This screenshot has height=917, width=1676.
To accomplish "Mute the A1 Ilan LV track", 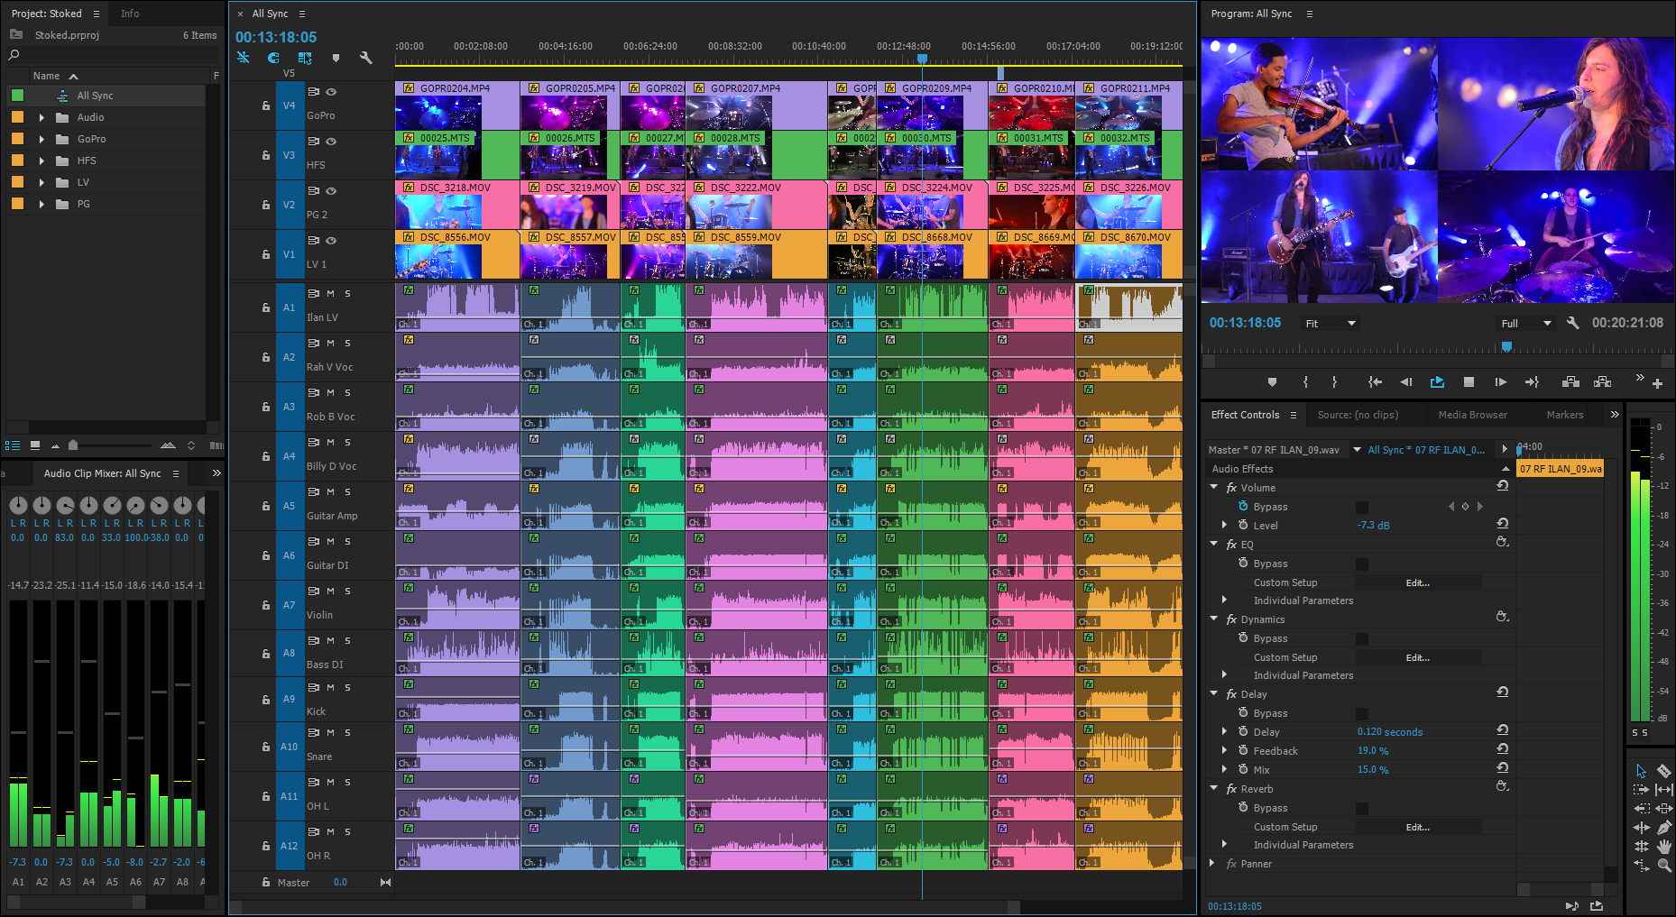I will (330, 293).
